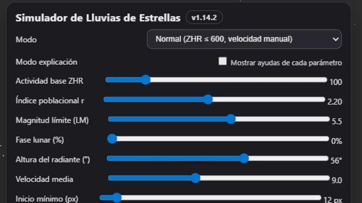The image size is (362, 203).
Task: Click the Actividad base ZHR slider handle
Action: coord(146,80)
